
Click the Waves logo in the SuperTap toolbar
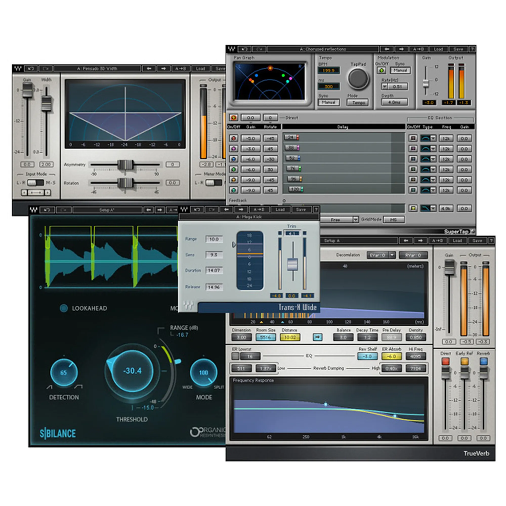click(x=231, y=49)
